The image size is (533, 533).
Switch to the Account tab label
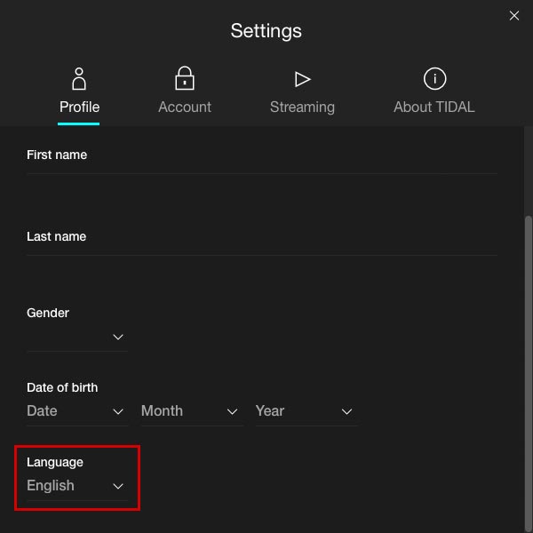point(185,107)
